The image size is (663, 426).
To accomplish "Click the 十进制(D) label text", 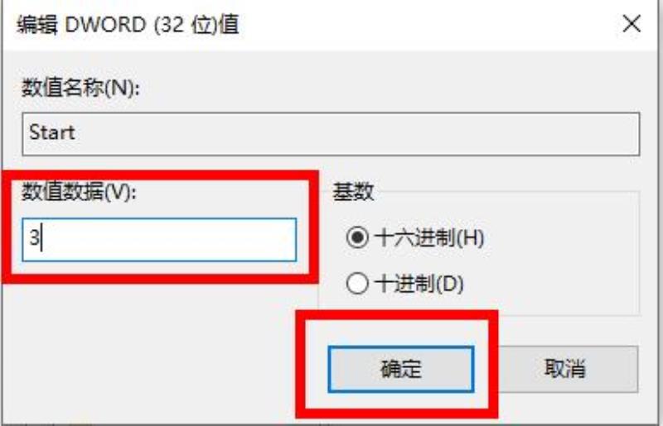I will (x=419, y=284).
